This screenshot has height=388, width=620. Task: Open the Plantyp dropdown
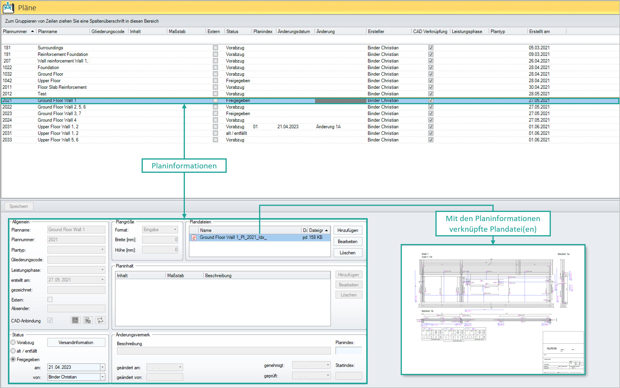pyautogui.click(x=102, y=250)
